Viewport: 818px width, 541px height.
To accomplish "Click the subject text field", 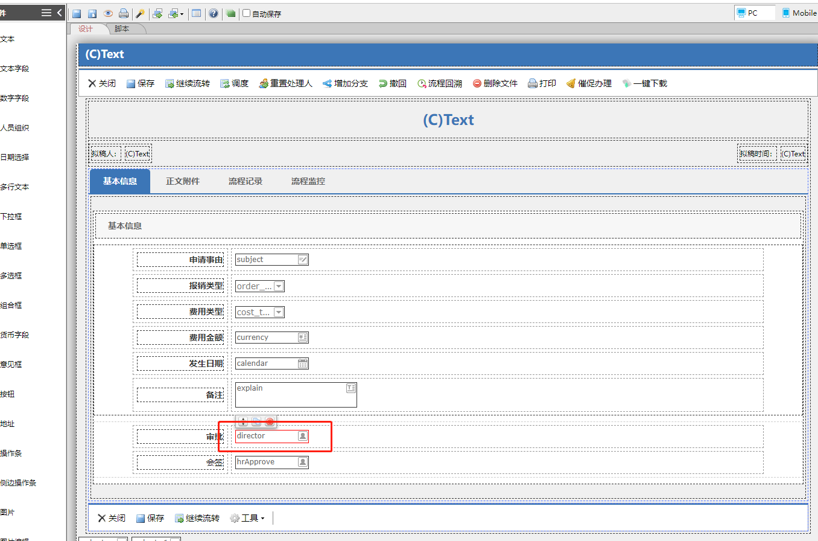I will pyautogui.click(x=271, y=260).
